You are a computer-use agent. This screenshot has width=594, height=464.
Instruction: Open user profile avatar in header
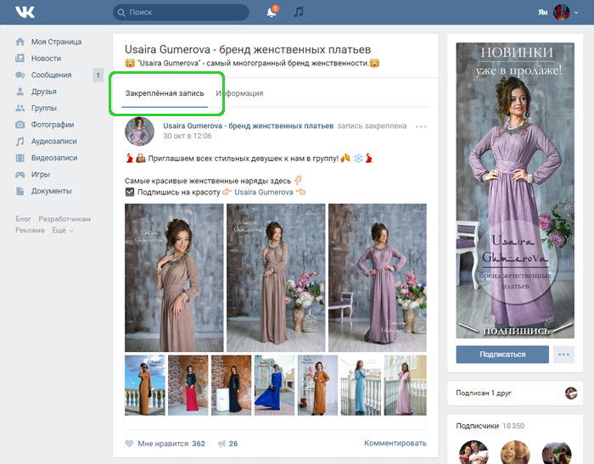(x=562, y=12)
